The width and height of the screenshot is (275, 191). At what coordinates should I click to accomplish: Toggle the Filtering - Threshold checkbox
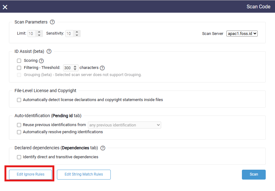19,68
